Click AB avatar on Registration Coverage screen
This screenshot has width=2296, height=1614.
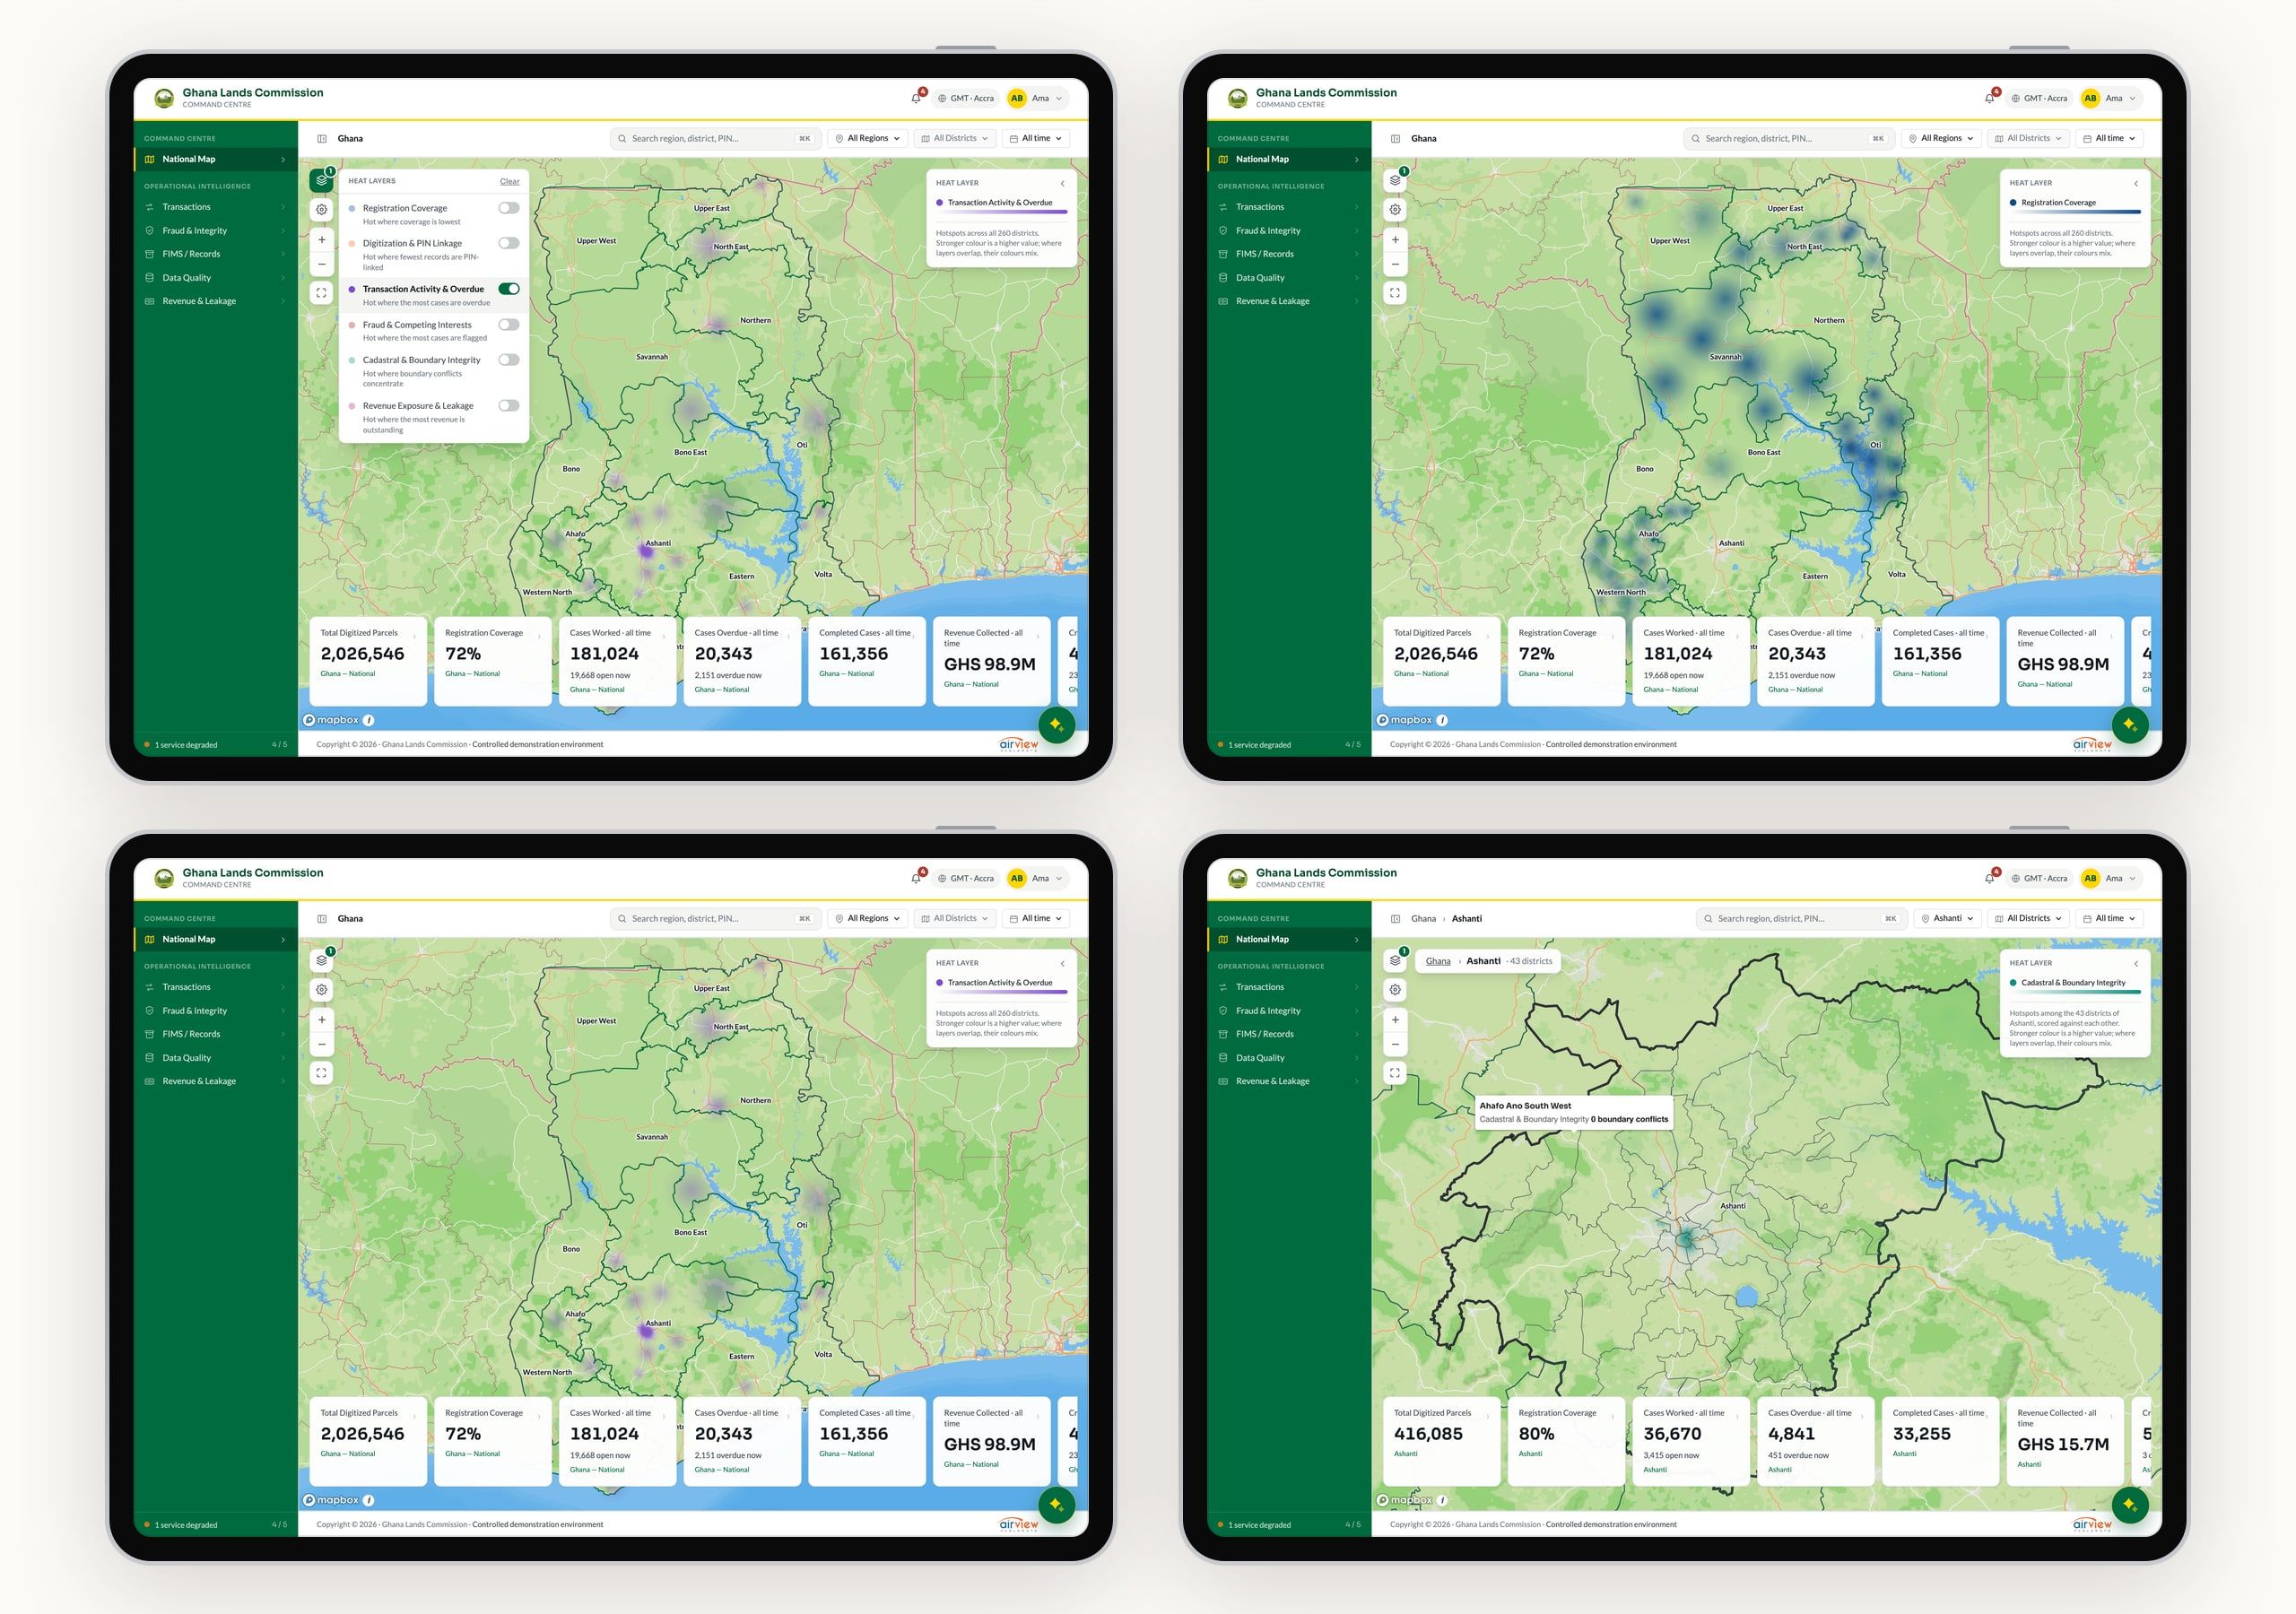(2090, 98)
